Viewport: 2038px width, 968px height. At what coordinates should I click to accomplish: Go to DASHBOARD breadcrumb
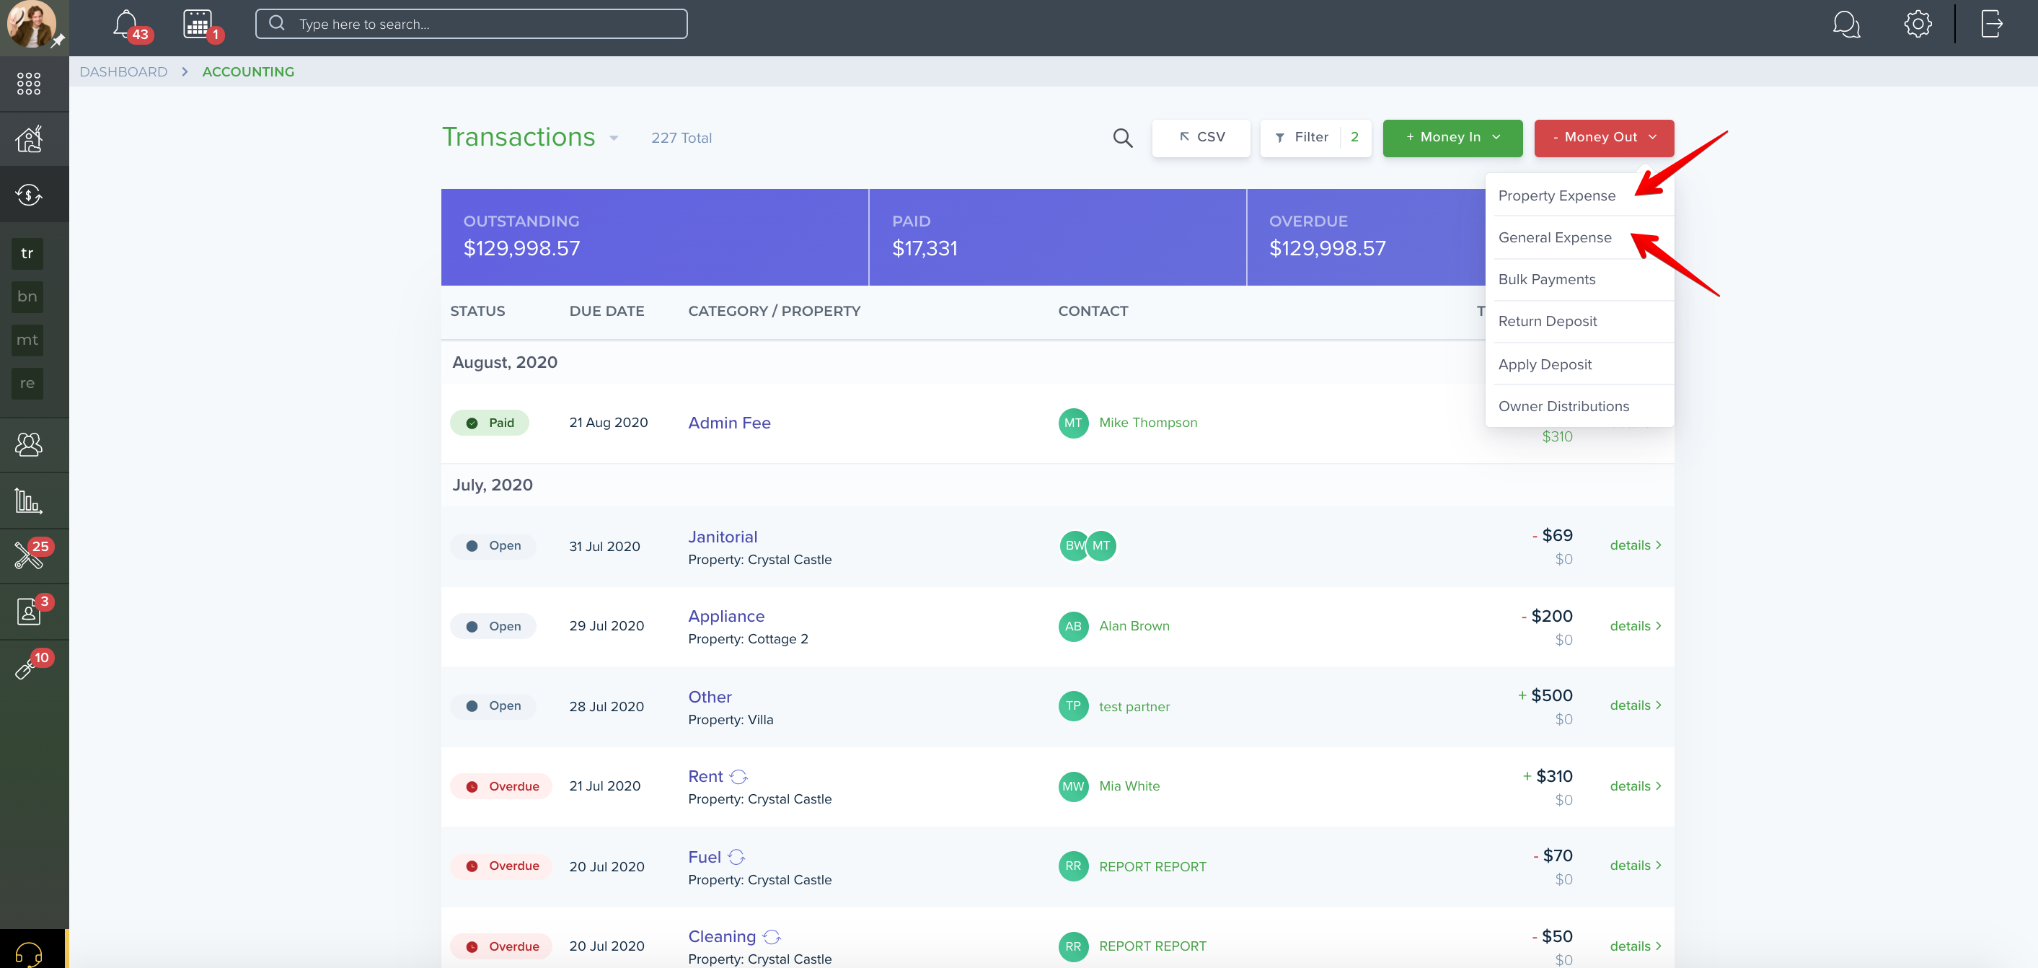point(123,72)
